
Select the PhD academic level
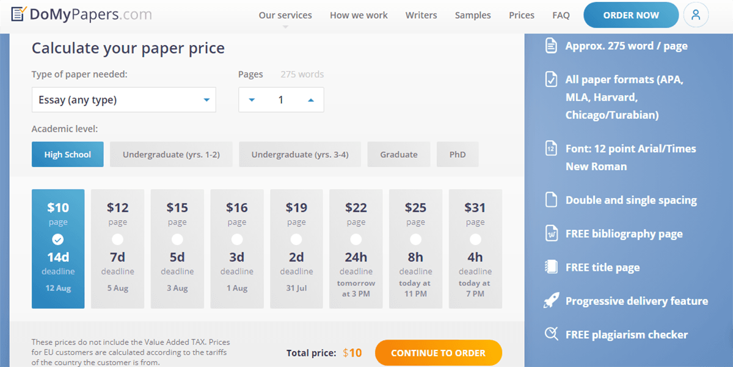click(458, 154)
